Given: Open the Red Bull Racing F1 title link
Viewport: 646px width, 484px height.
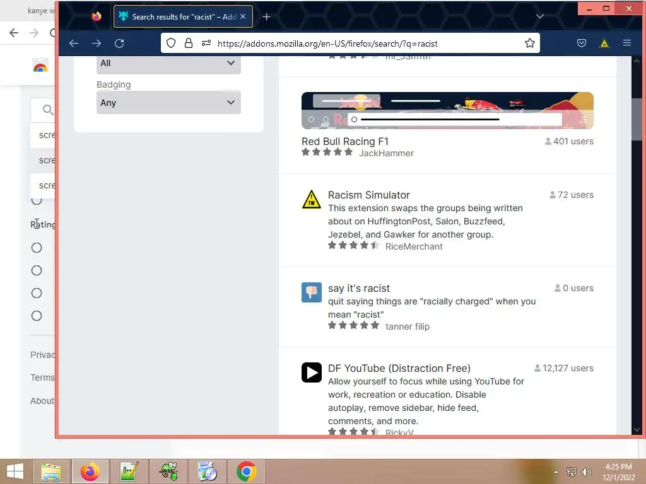Looking at the screenshot, I should coord(345,141).
